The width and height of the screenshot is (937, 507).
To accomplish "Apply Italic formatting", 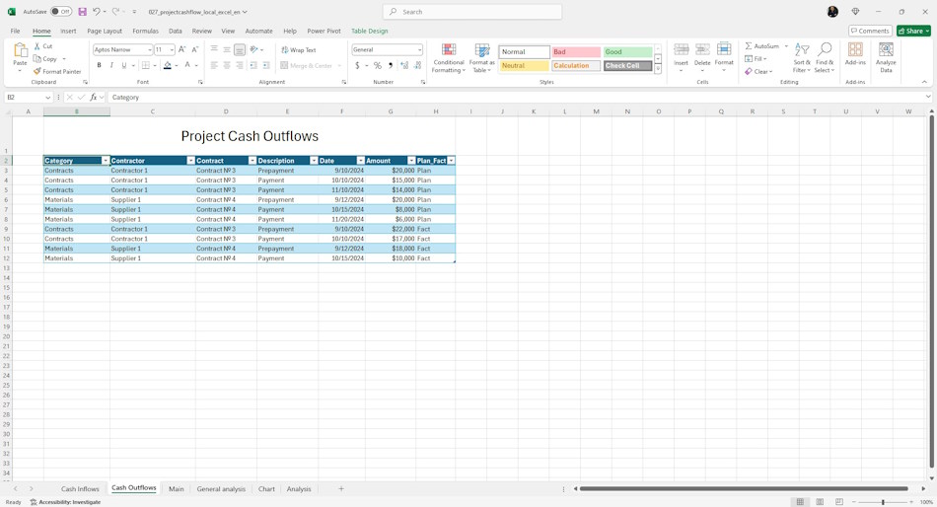I will tap(111, 65).
